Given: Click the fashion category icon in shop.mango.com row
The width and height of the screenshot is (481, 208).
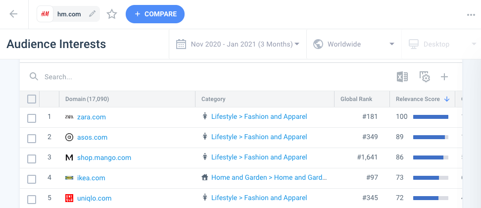Looking at the screenshot, I should [205, 157].
